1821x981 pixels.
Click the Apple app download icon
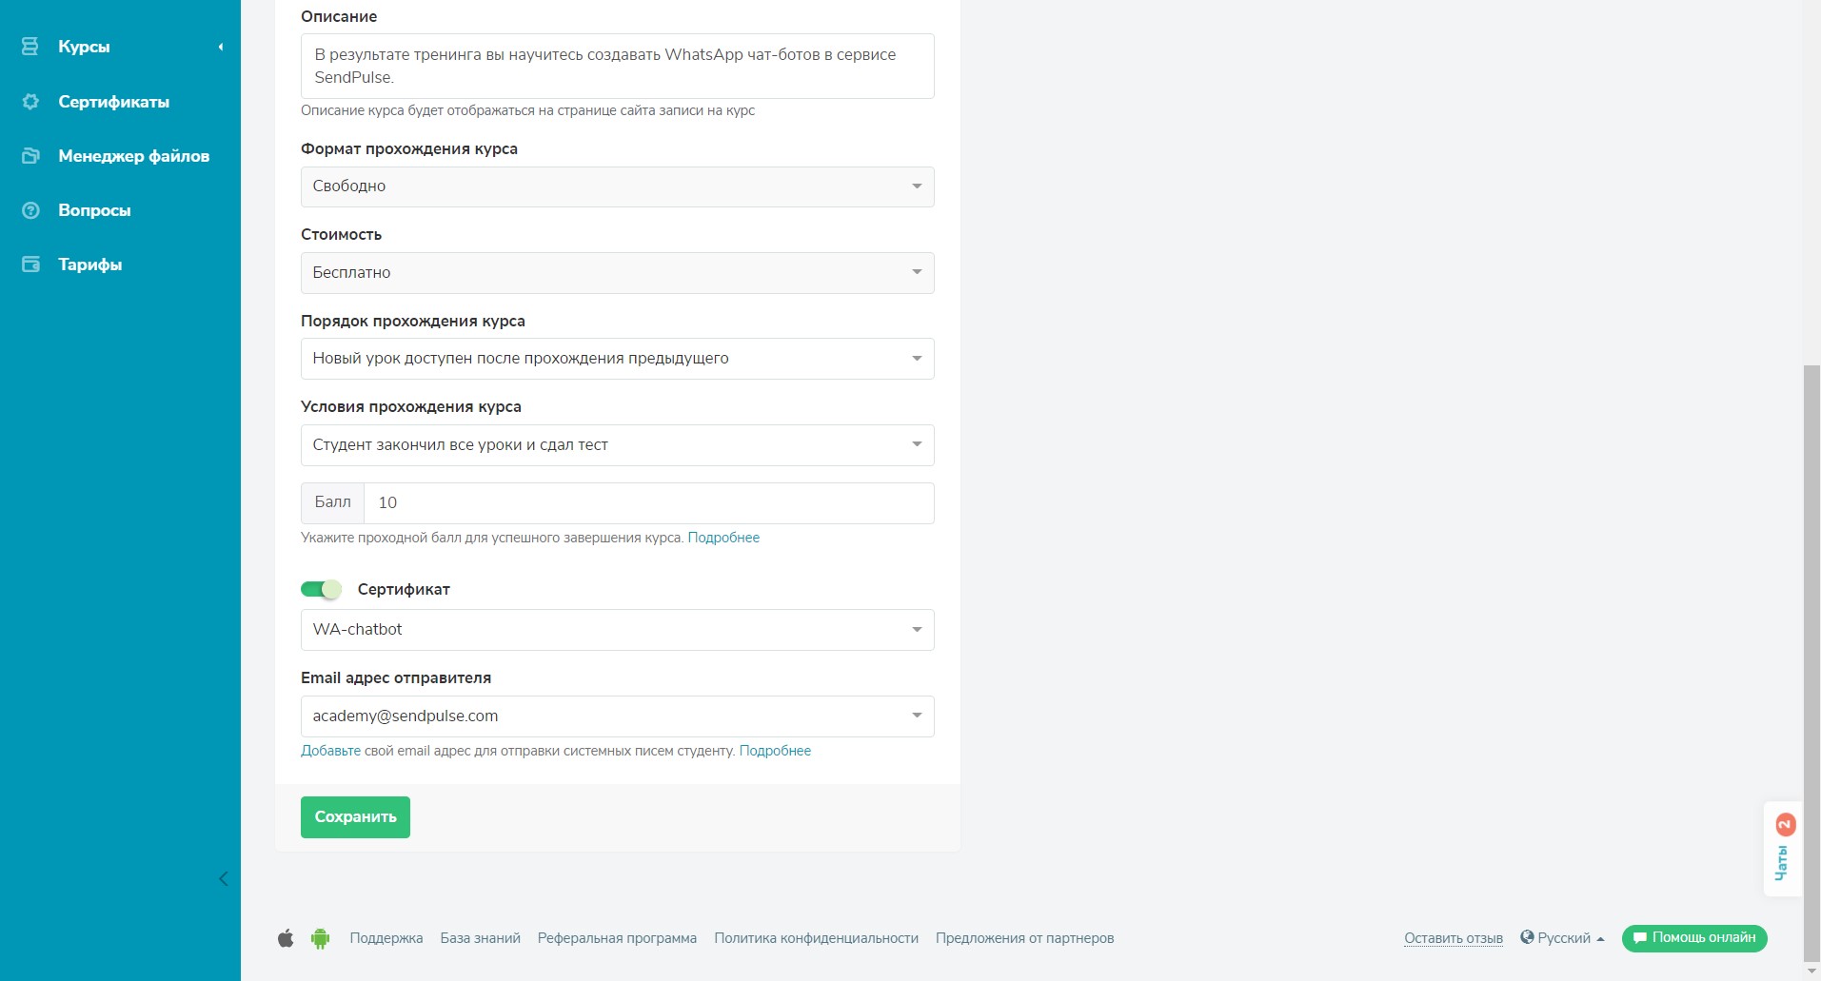(x=286, y=938)
